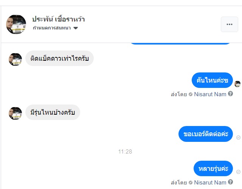The height and width of the screenshot is (189, 242).
Task: Click avatar beside ติดแบ็คดาวเท่าไรครับ message
Action: 15,59
